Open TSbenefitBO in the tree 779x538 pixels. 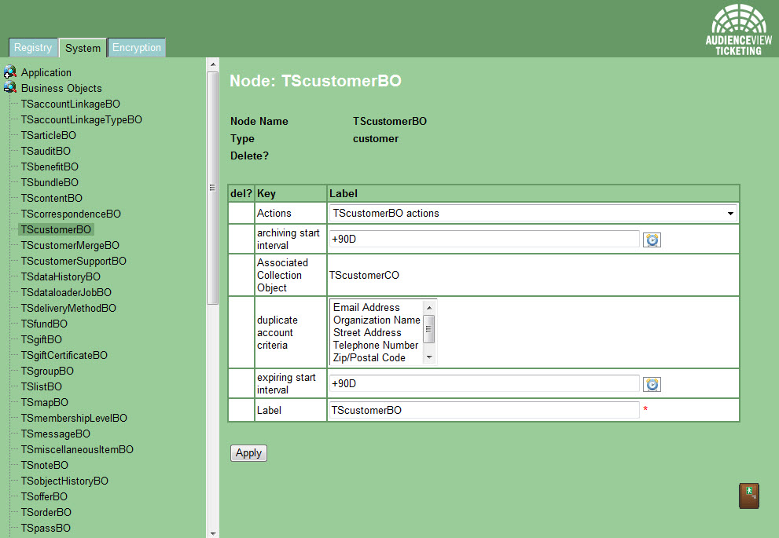pos(50,167)
